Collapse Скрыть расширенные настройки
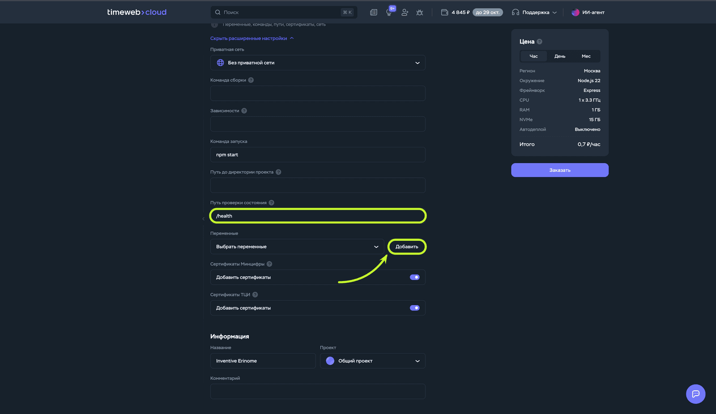Image resolution: width=716 pixels, height=414 pixels. [x=252, y=38]
